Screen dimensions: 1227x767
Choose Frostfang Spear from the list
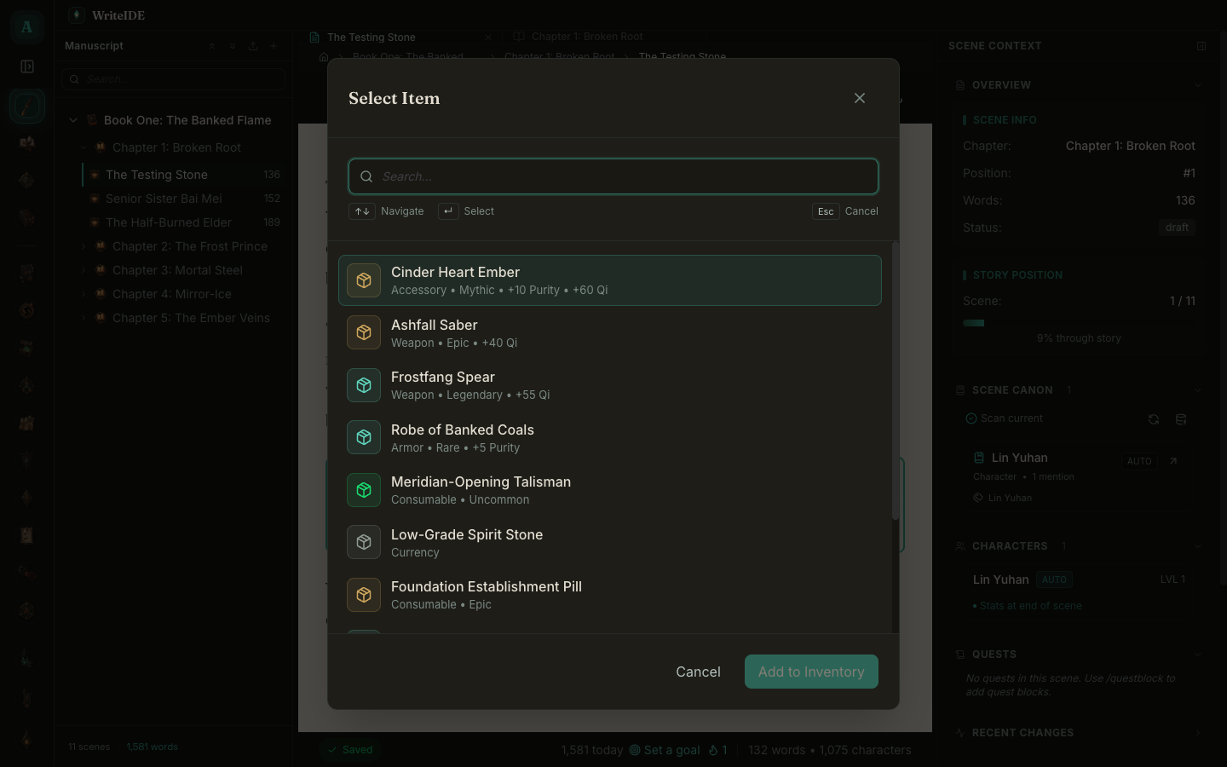(x=610, y=385)
